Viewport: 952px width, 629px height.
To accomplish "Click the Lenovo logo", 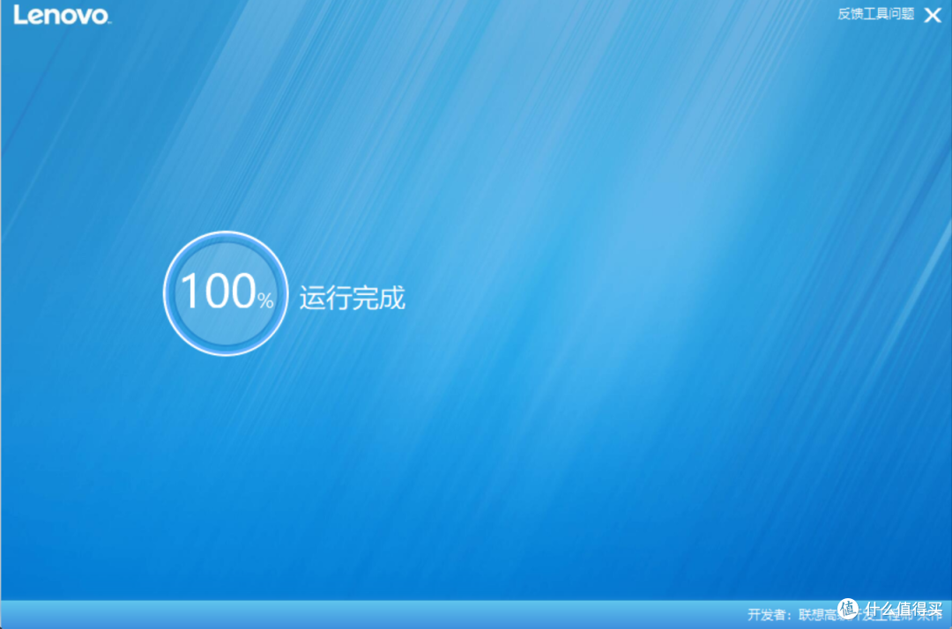I will pos(62,15).
